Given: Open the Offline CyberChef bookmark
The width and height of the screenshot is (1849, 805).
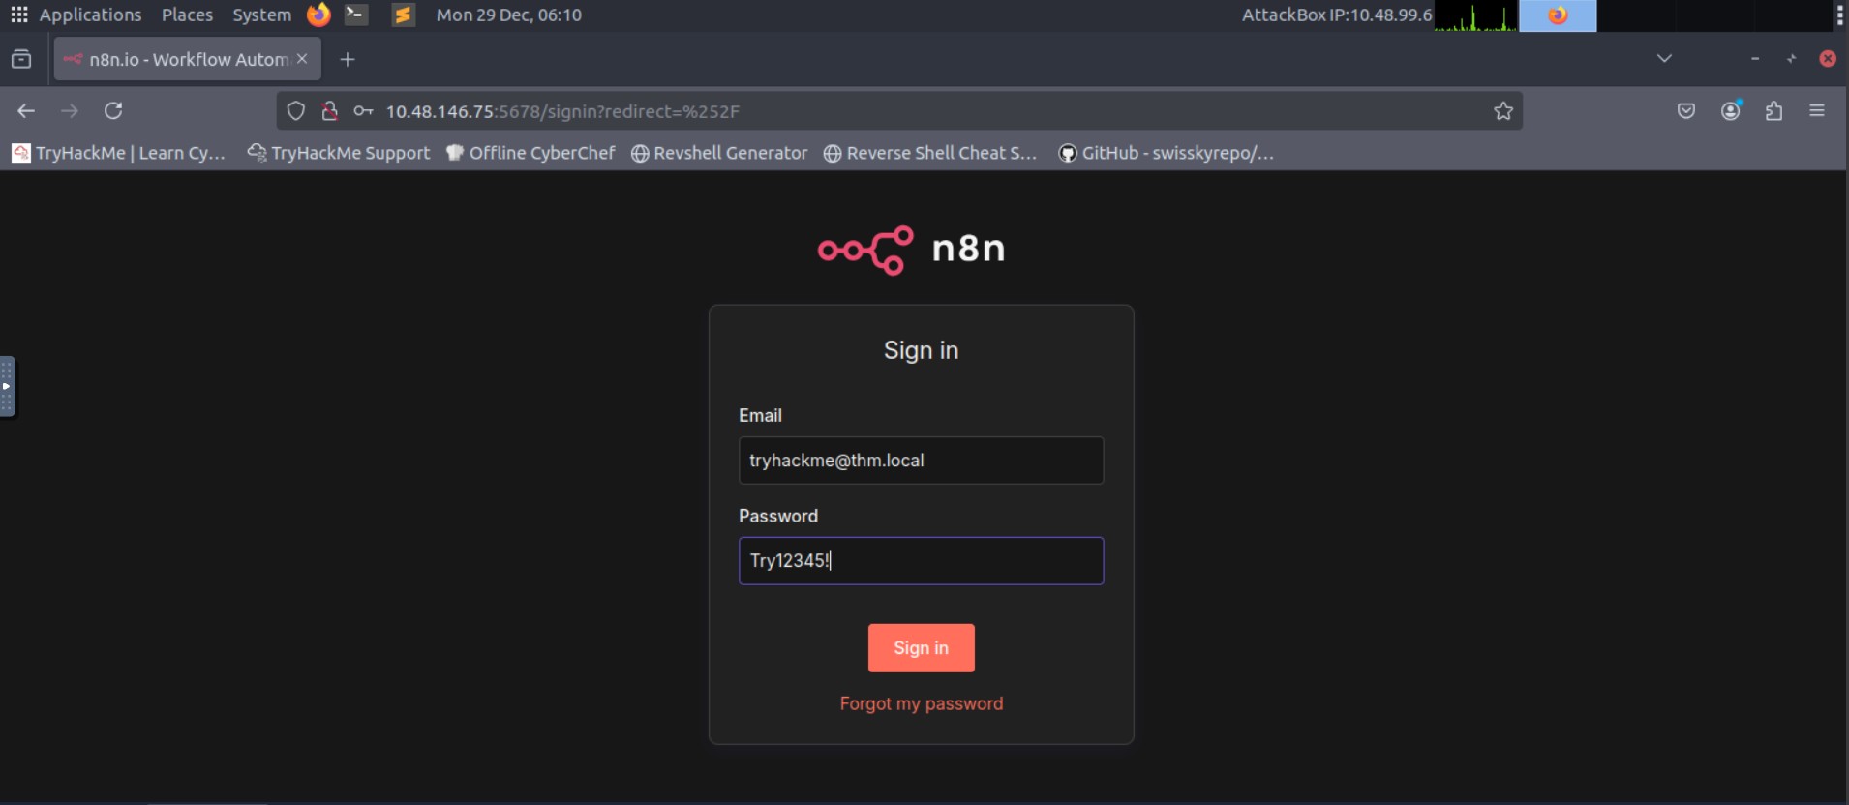Looking at the screenshot, I should (x=530, y=153).
